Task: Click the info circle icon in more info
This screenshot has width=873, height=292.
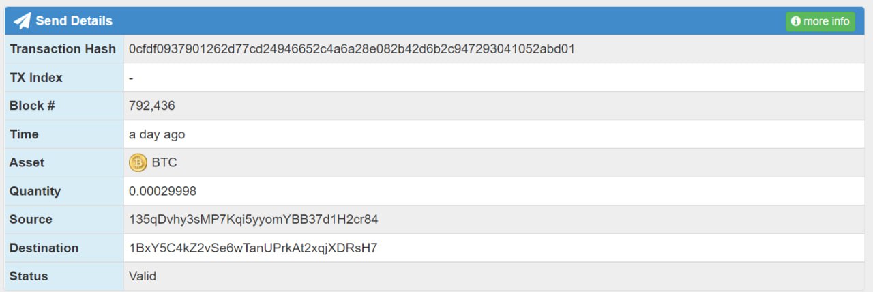Action: tap(795, 21)
